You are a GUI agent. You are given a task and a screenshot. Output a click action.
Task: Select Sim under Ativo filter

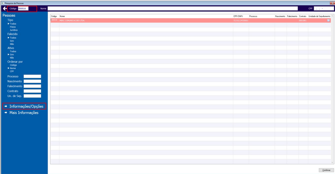(12, 54)
